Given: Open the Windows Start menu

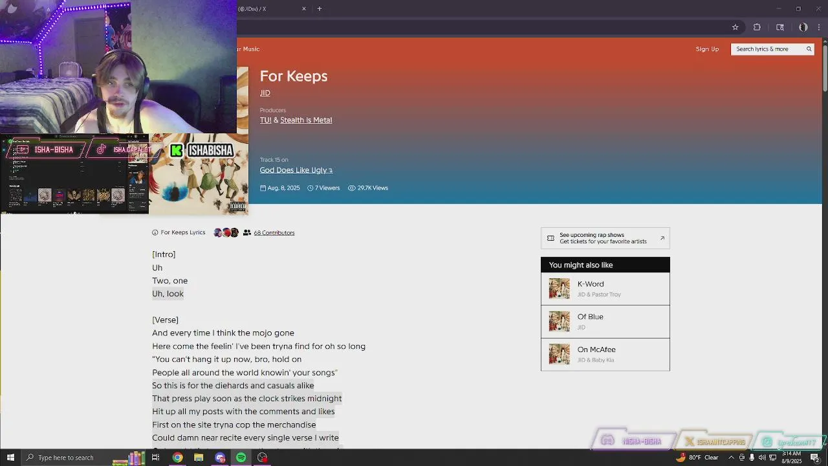Looking at the screenshot, I should [x=10, y=458].
